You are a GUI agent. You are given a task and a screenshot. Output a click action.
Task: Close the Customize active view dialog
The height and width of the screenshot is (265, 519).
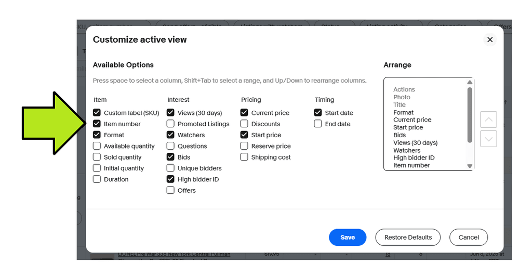tap(490, 39)
